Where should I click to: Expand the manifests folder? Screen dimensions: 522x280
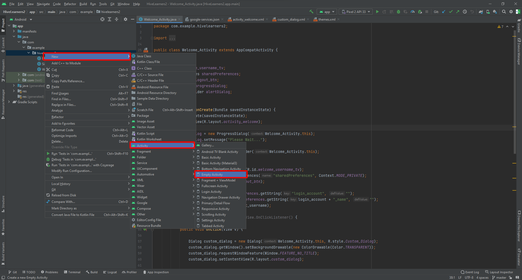click(14, 31)
